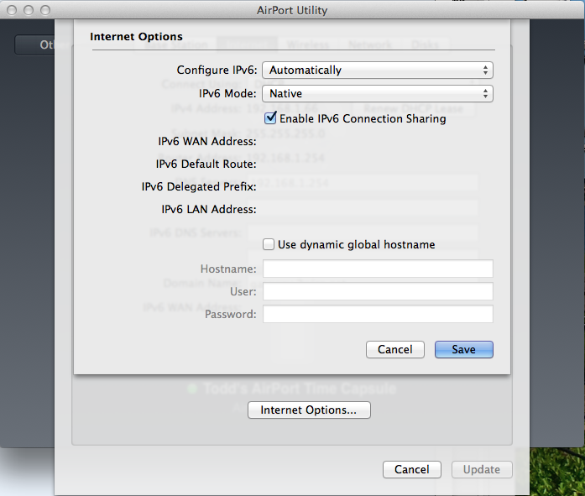Click the IPv6 WAN Address label
The width and height of the screenshot is (585, 496).
(207, 141)
